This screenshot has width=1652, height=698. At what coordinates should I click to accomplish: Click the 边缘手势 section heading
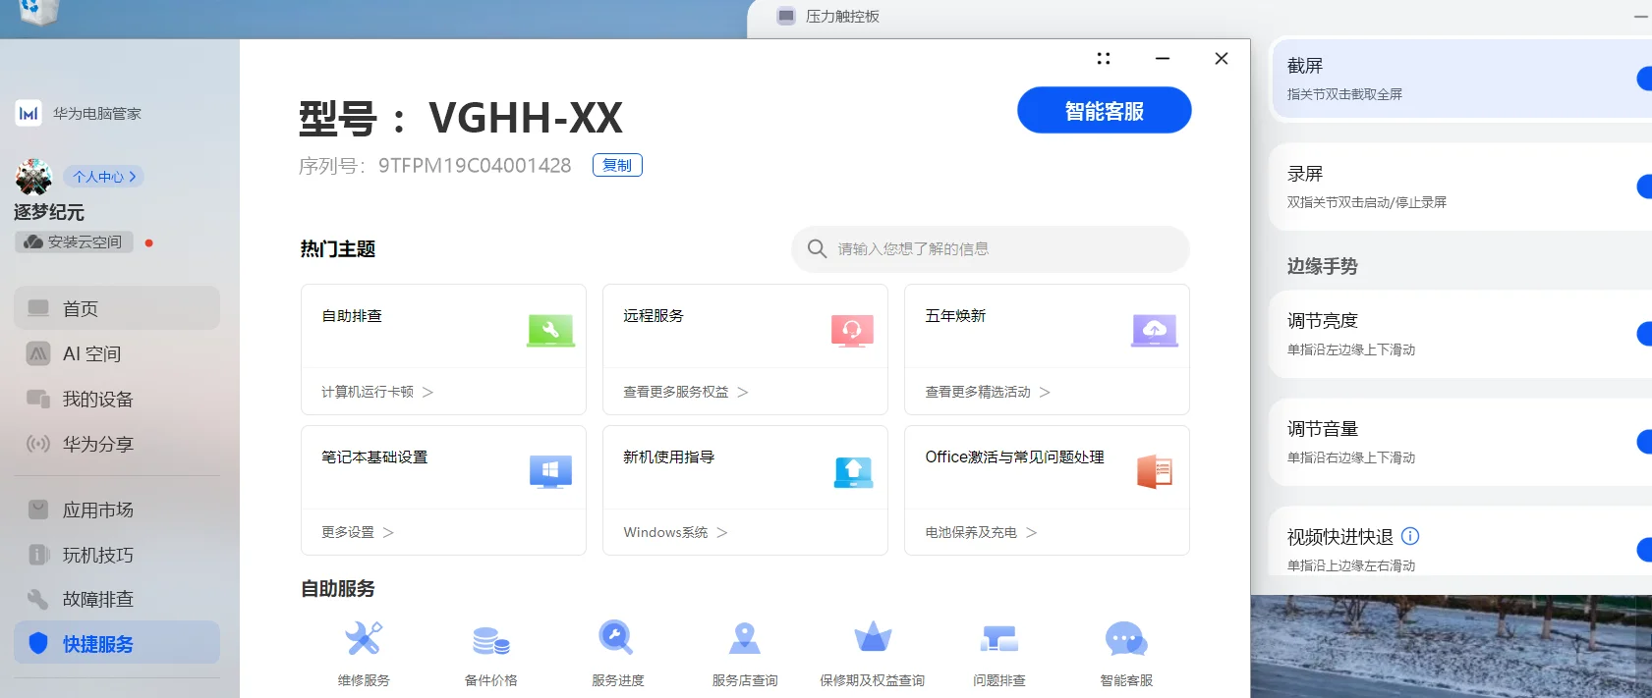point(1323,266)
